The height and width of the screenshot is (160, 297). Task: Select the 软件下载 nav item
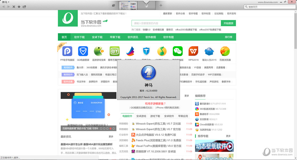coord(79,37)
